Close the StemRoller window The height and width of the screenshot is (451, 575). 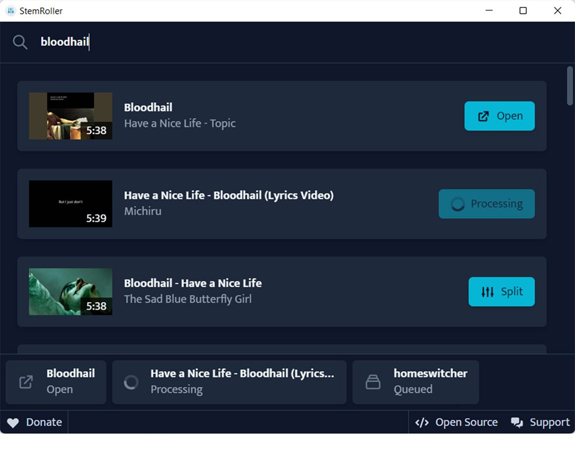coord(557,10)
